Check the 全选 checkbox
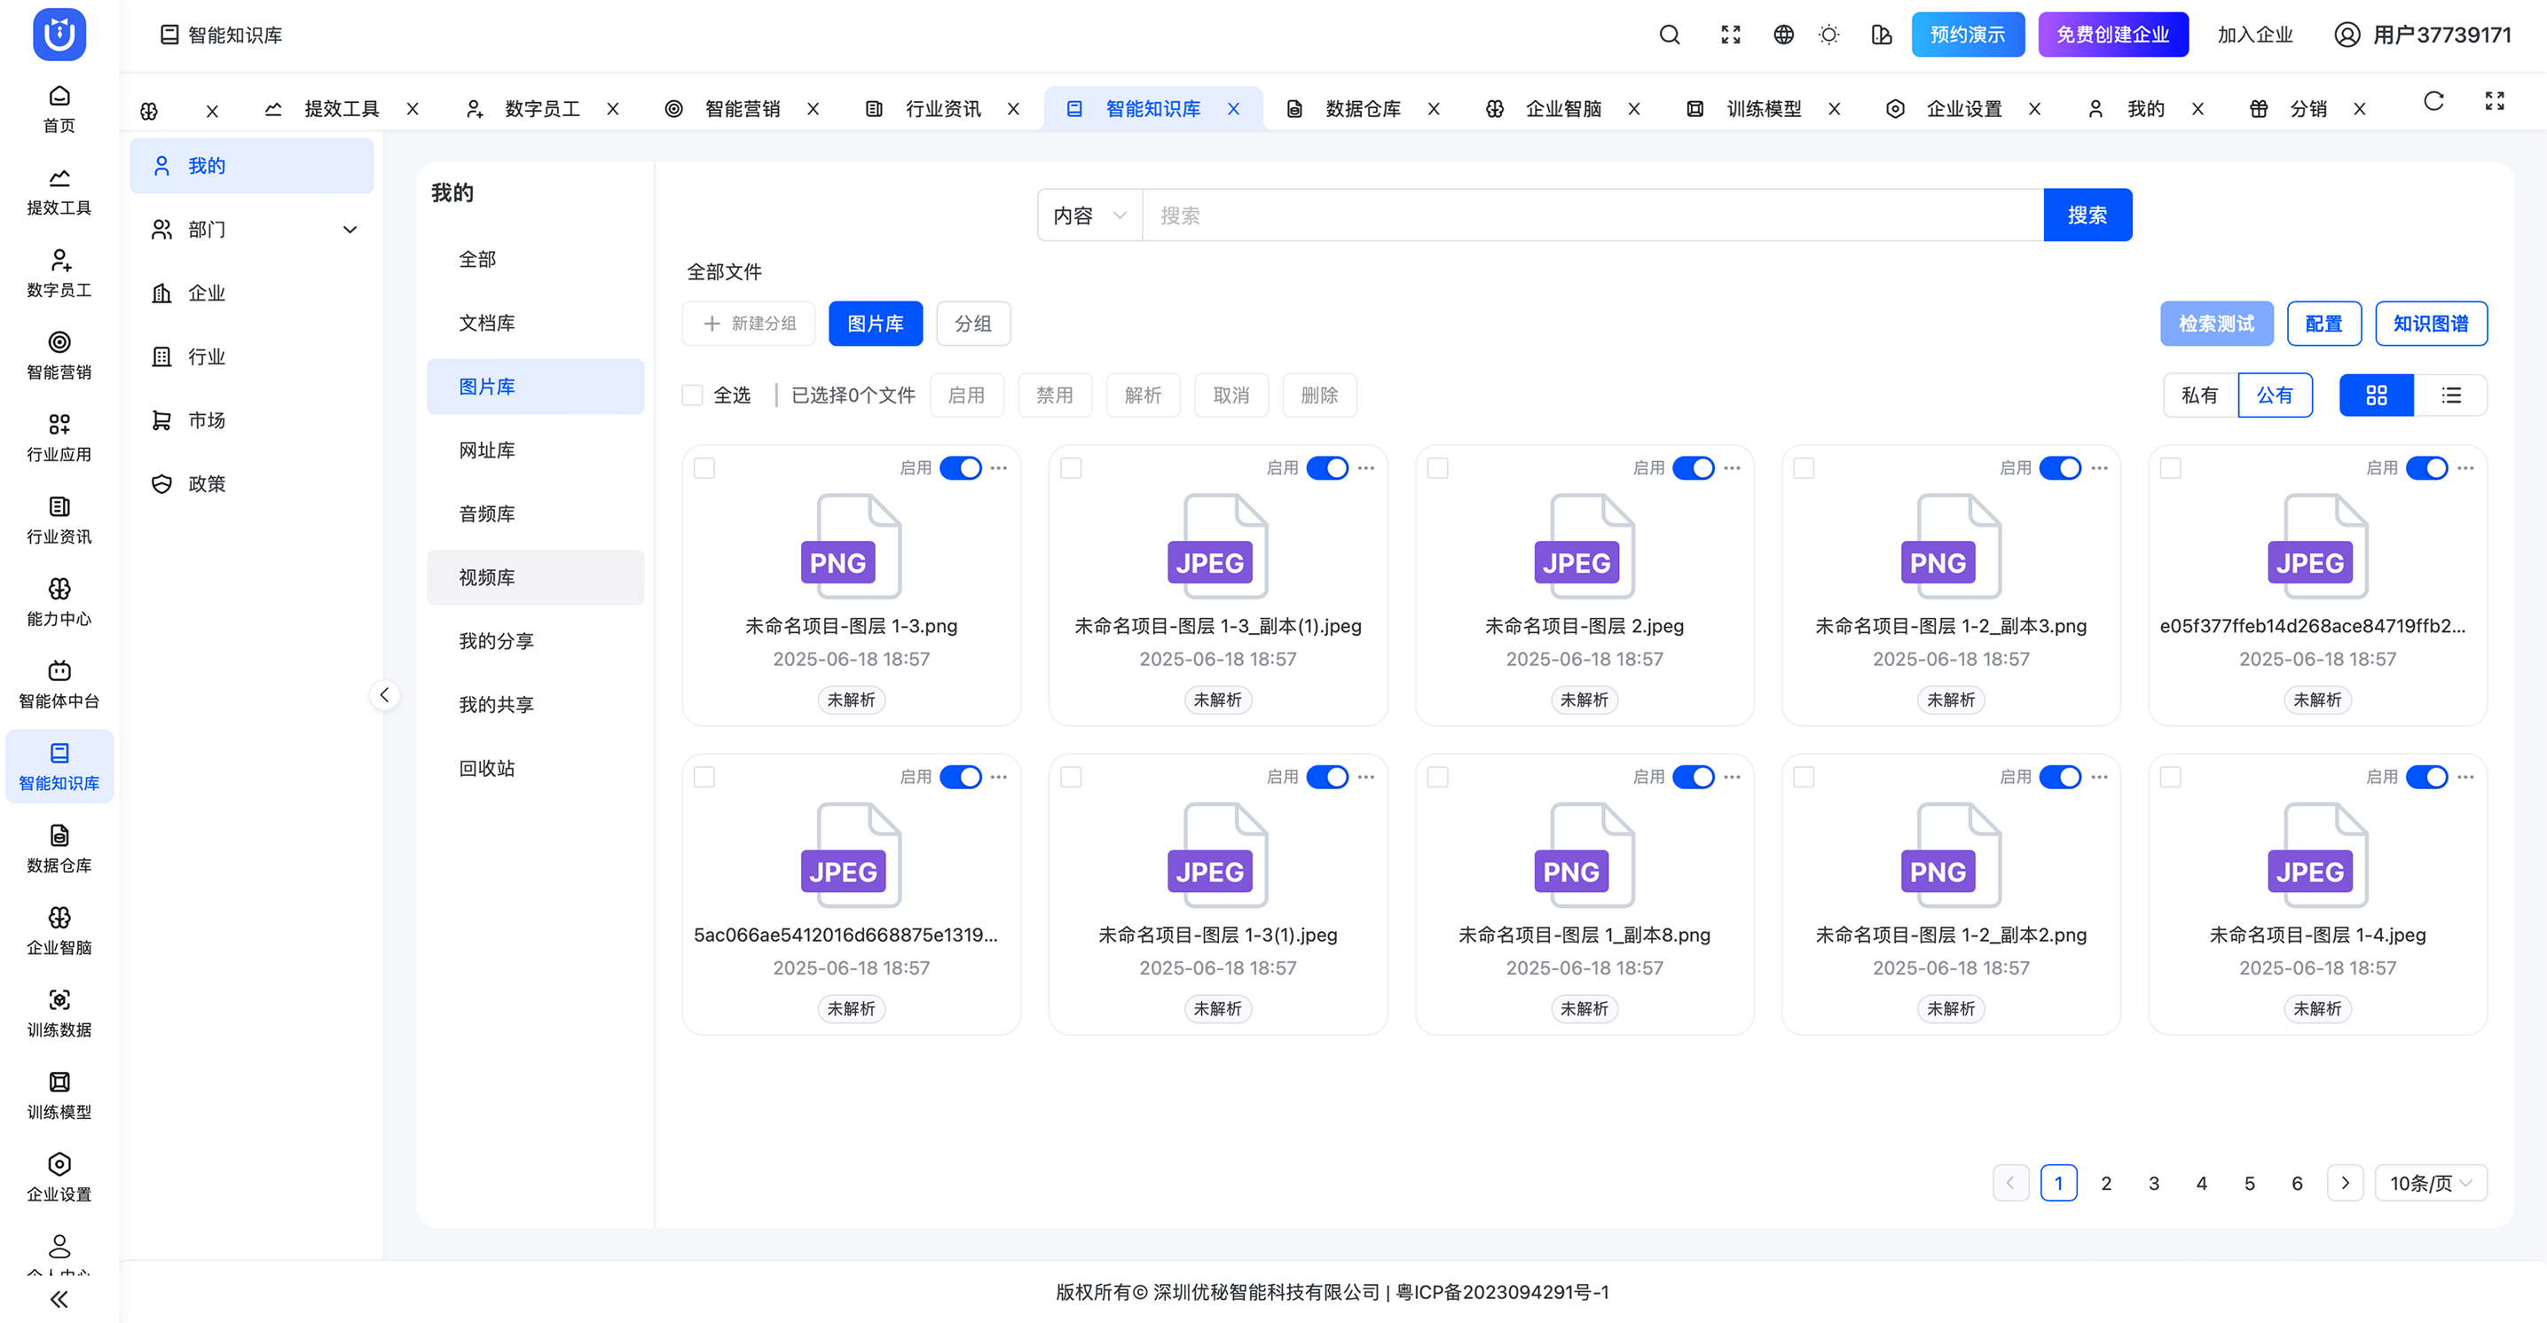Screen dimensions: 2547x1323 [x=693, y=395]
